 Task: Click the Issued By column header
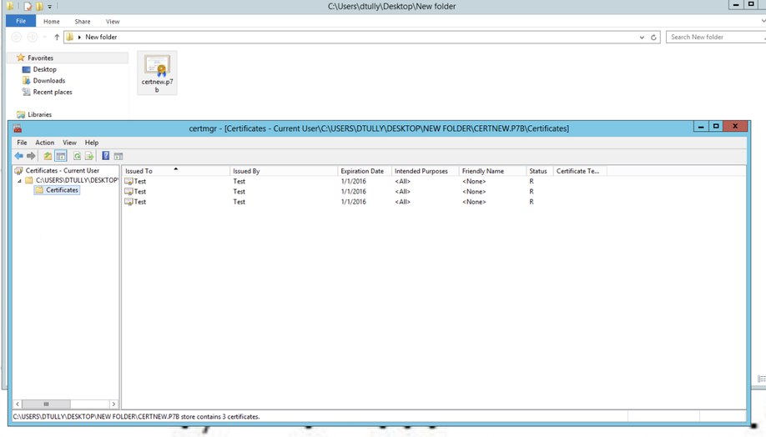[x=246, y=171]
